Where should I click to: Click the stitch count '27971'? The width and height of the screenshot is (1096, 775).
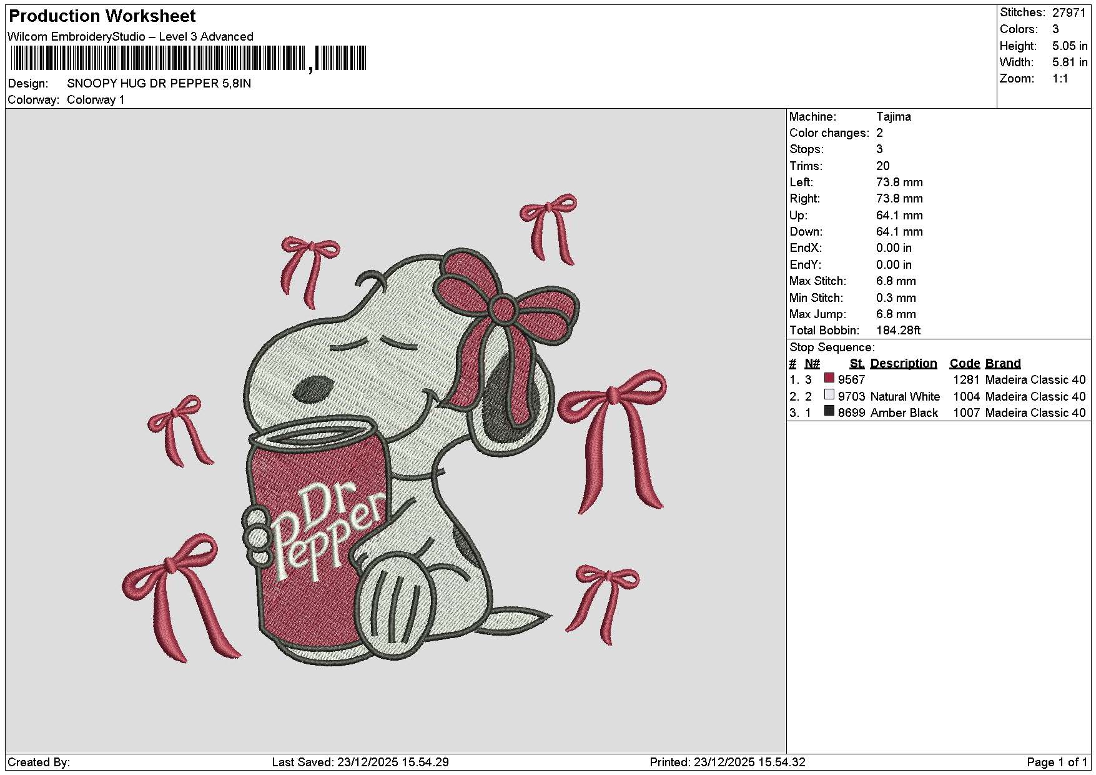(x=1069, y=12)
